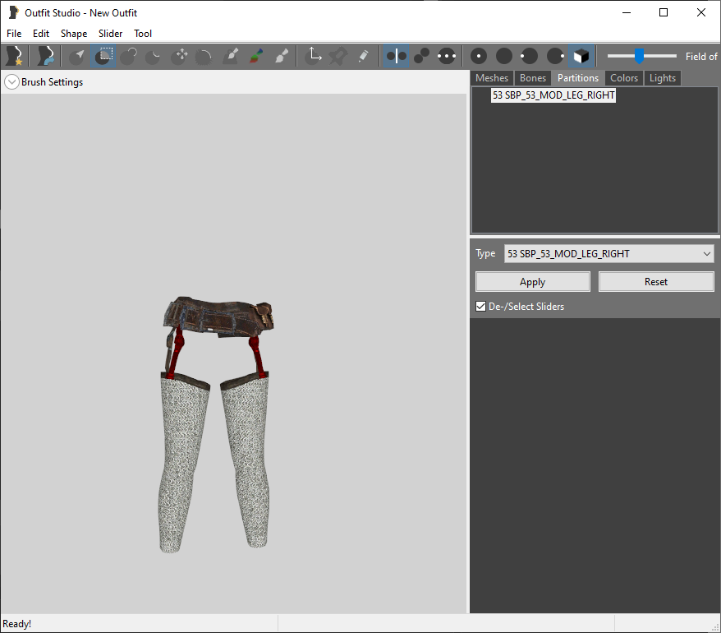Screen dimensions: 721x633
Task: Open the Tool menu
Action: 143,34
